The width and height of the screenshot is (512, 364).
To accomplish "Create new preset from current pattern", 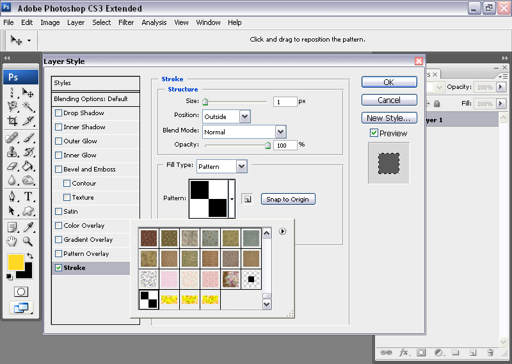I will pos(248,199).
